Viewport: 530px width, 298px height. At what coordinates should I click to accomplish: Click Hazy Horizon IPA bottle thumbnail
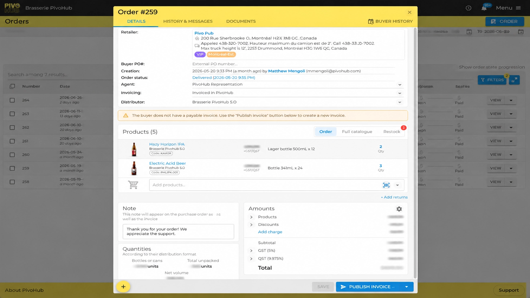coord(134,149)
